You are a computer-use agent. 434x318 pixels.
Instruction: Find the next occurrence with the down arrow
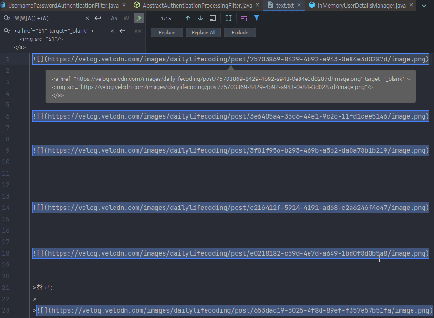click(200, 18)
